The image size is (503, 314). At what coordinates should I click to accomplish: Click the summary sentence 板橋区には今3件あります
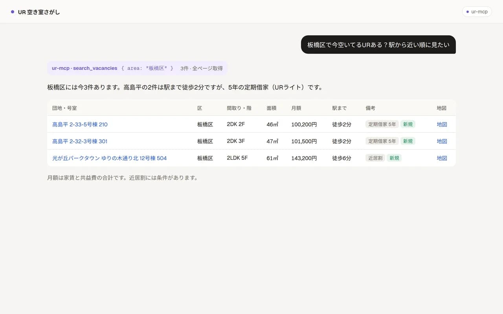(x=83, y=87)
